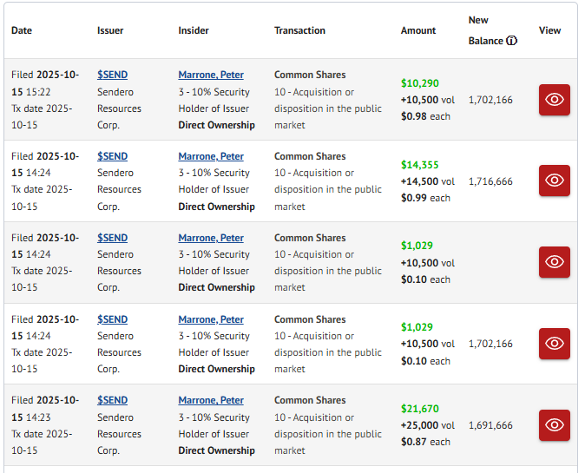Click 1,702,166 balance in the 15:22 row

(x=490, y=100)
